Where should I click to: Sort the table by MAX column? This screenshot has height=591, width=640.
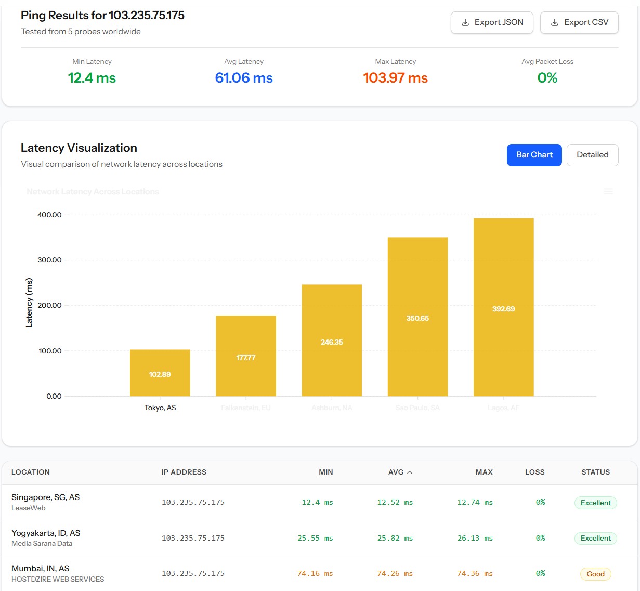coord(484,472)
